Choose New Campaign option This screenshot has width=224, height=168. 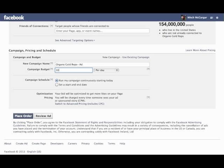[111, 57]
